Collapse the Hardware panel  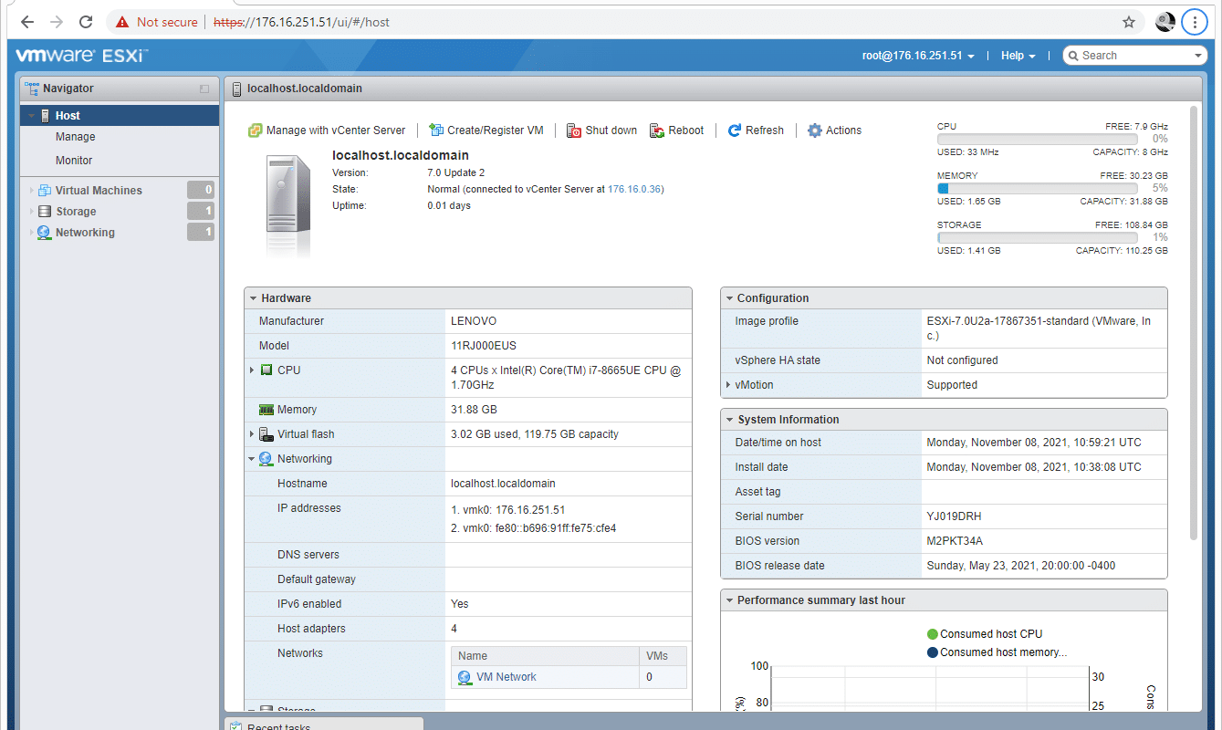pyautogui.click(x=253, y=298)
